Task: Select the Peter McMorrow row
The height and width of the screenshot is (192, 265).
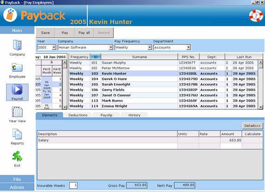Action: point(163,68)
